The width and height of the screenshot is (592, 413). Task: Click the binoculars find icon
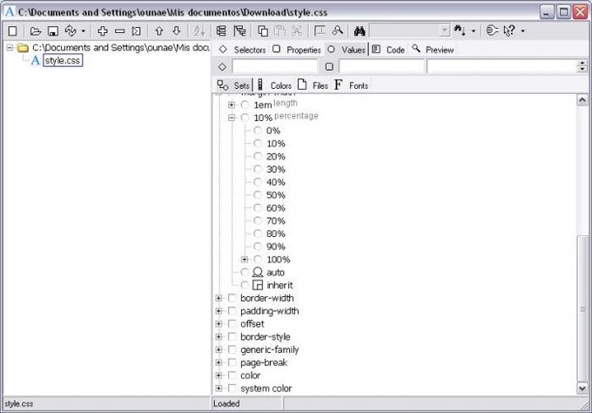click(360, 31)
